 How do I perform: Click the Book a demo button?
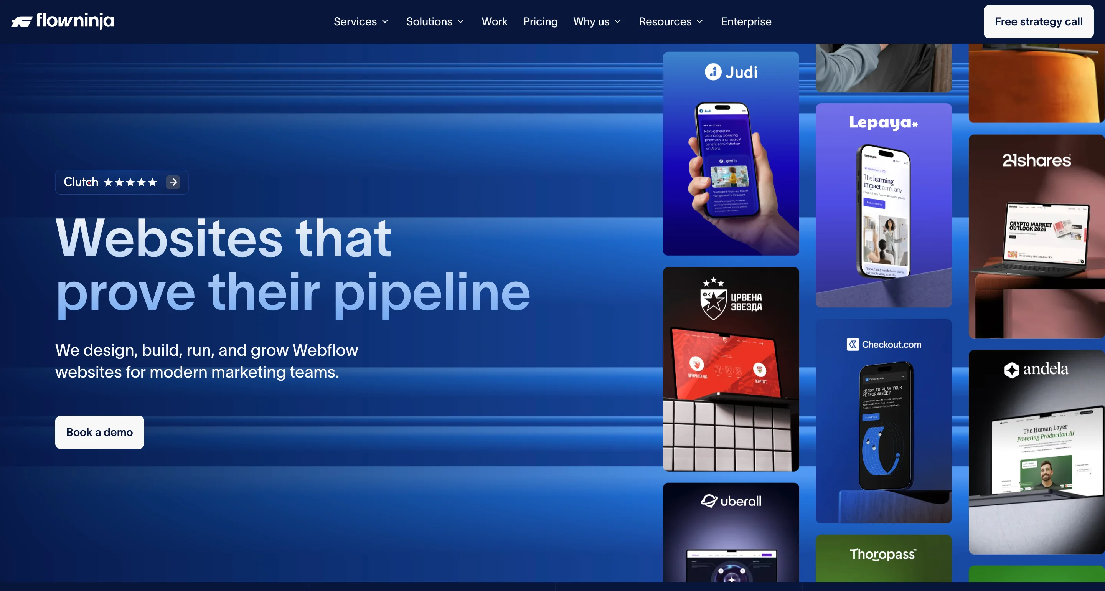click(x=99, y=432)
